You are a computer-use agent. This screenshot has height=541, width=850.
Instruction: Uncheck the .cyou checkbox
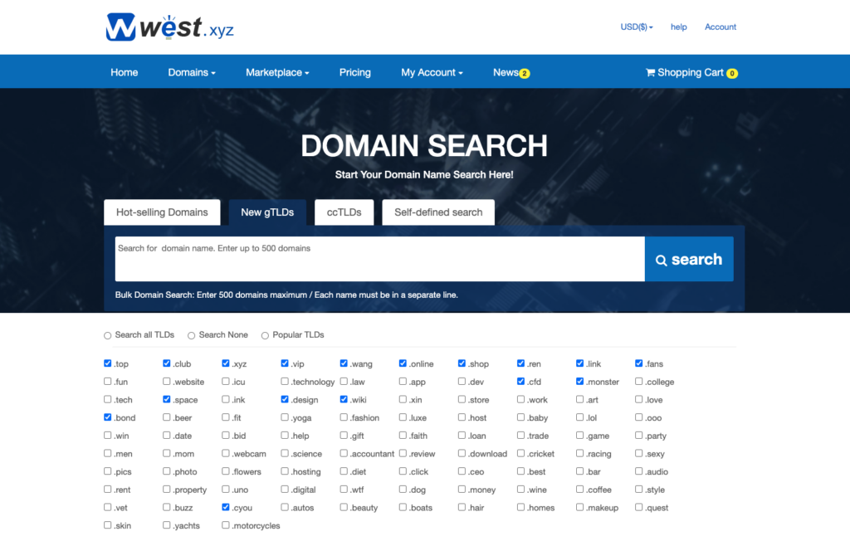(x=226, y=507)
